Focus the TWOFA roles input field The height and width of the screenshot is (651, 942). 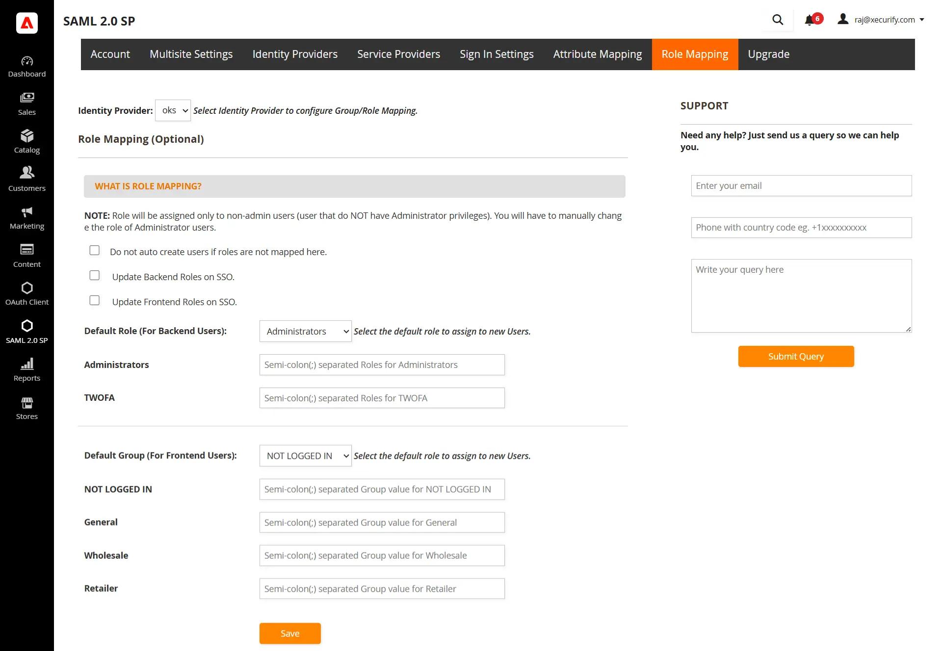(x=382, y=398)
